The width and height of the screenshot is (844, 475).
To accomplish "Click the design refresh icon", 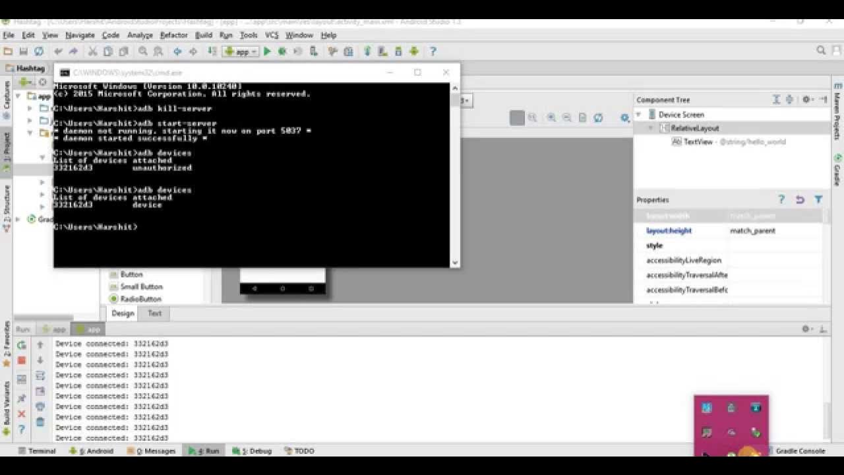I will [598, 117].
